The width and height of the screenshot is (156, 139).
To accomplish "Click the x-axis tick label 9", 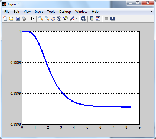I will (x=139, y=127).
